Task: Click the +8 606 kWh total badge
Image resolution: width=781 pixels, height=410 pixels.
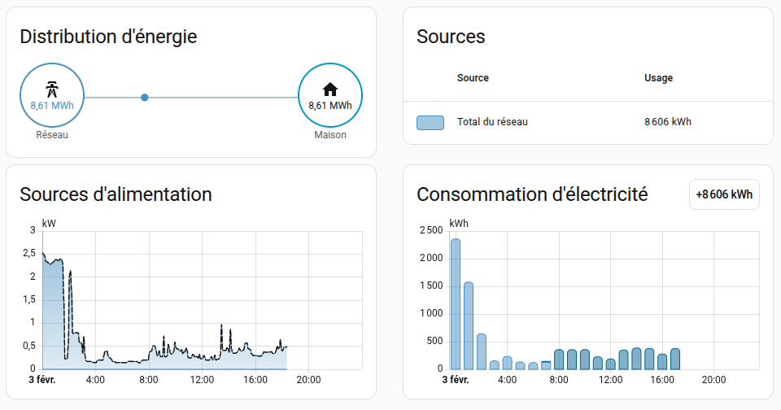Action: coord(724,194)
